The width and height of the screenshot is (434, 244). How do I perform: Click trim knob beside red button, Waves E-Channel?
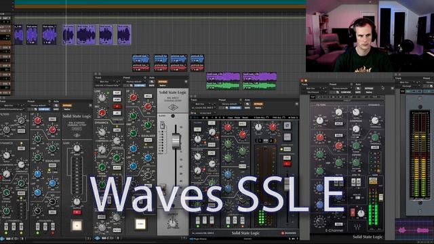coord(361,213)
